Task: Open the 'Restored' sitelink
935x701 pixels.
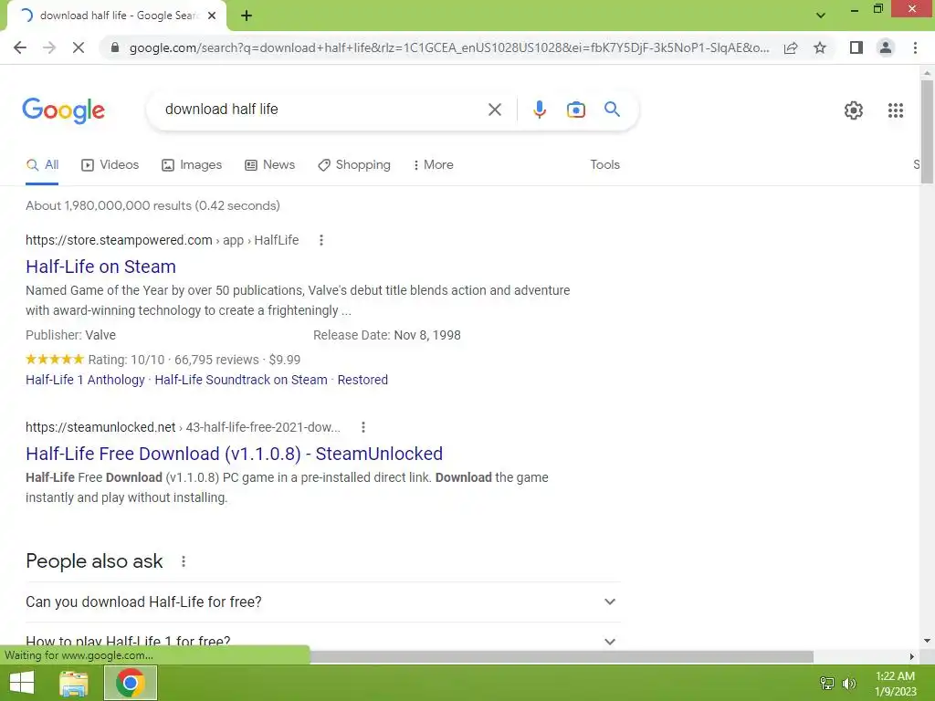Action: click(362, 380)
